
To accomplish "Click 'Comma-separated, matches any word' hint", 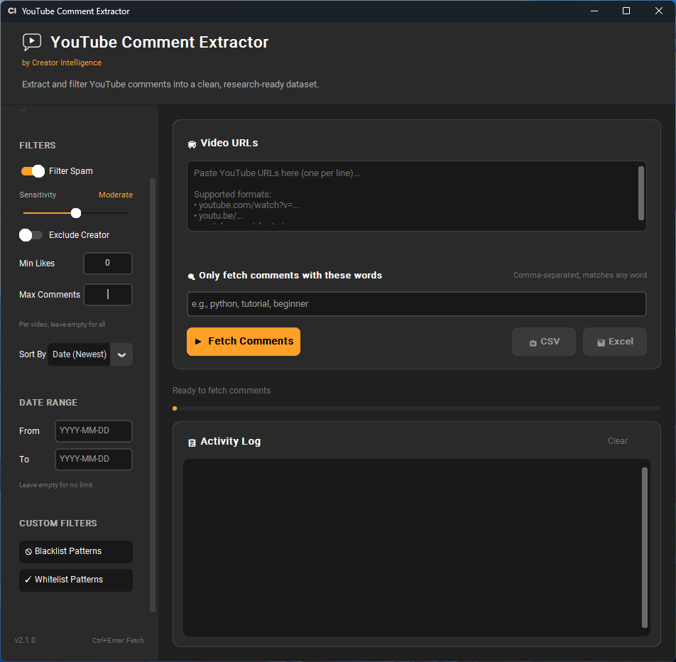I will tap(580, 275).
